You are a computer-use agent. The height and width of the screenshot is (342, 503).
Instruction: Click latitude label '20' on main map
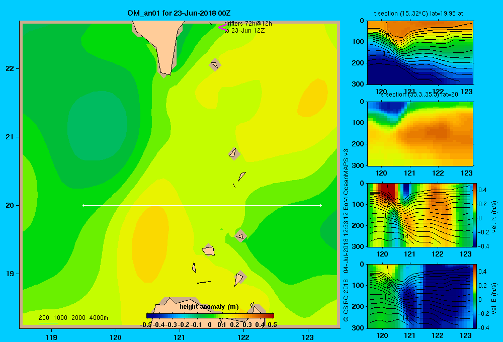coord(10,205)
